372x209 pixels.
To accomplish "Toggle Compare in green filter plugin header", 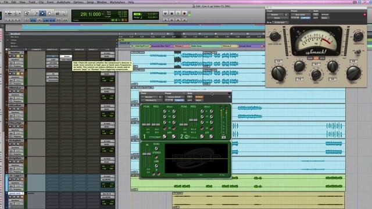I will point(179,100).
